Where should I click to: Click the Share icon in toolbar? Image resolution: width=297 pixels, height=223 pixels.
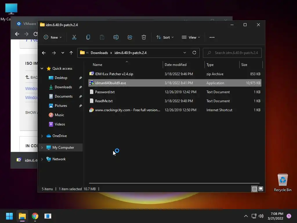coord(130,37)
